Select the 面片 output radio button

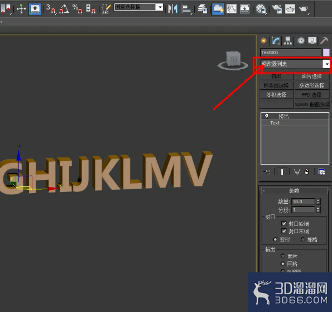point(283,256)
